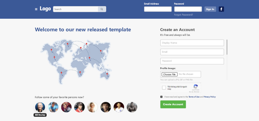Screen dimensions: 259x121
Task: Toggle the Terms of Use agreement checkbox
Action: click(x=161, y=97)
